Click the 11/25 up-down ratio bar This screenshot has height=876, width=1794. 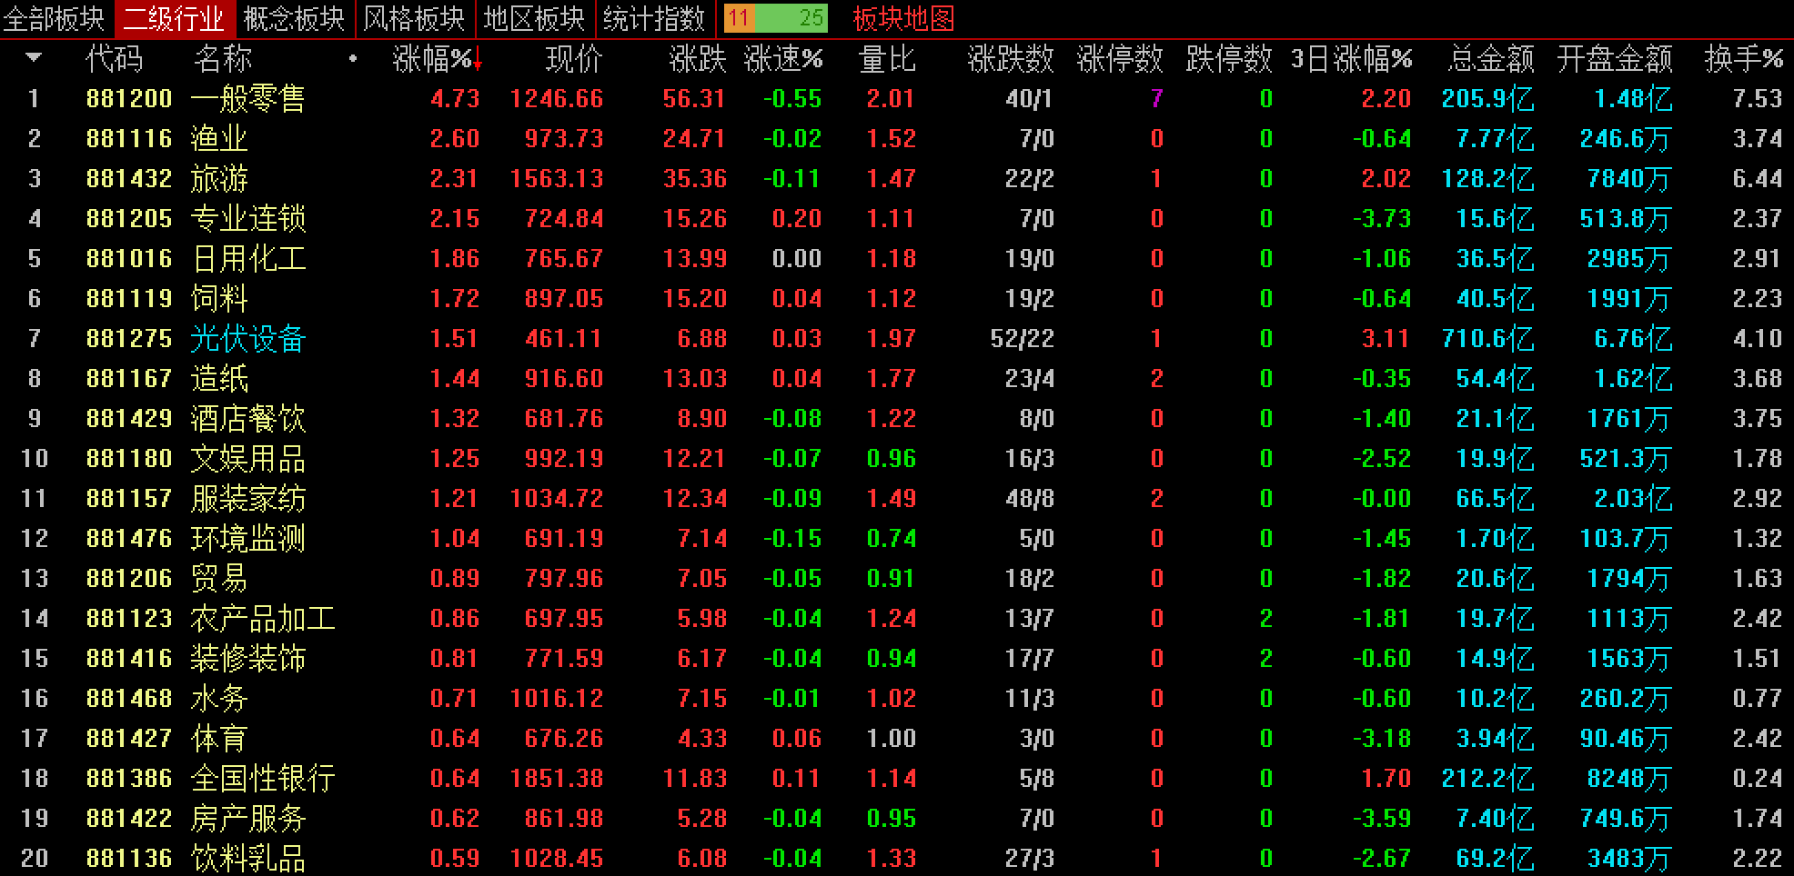(776, 18)
